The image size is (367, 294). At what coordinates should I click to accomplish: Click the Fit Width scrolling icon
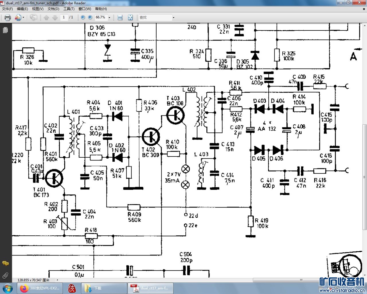coord(120,18)
